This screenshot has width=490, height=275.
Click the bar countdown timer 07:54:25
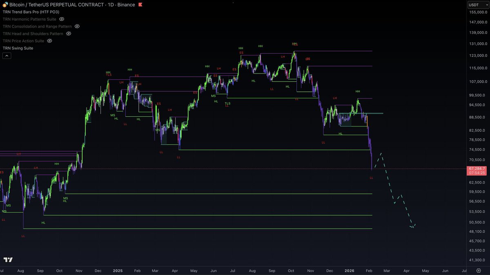pos(477,173)
